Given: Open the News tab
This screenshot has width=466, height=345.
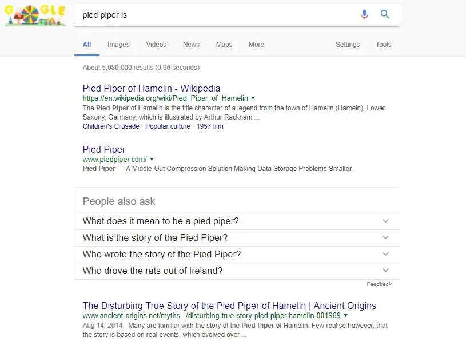Looking at the screenshot, I should (x=191, y=45).
